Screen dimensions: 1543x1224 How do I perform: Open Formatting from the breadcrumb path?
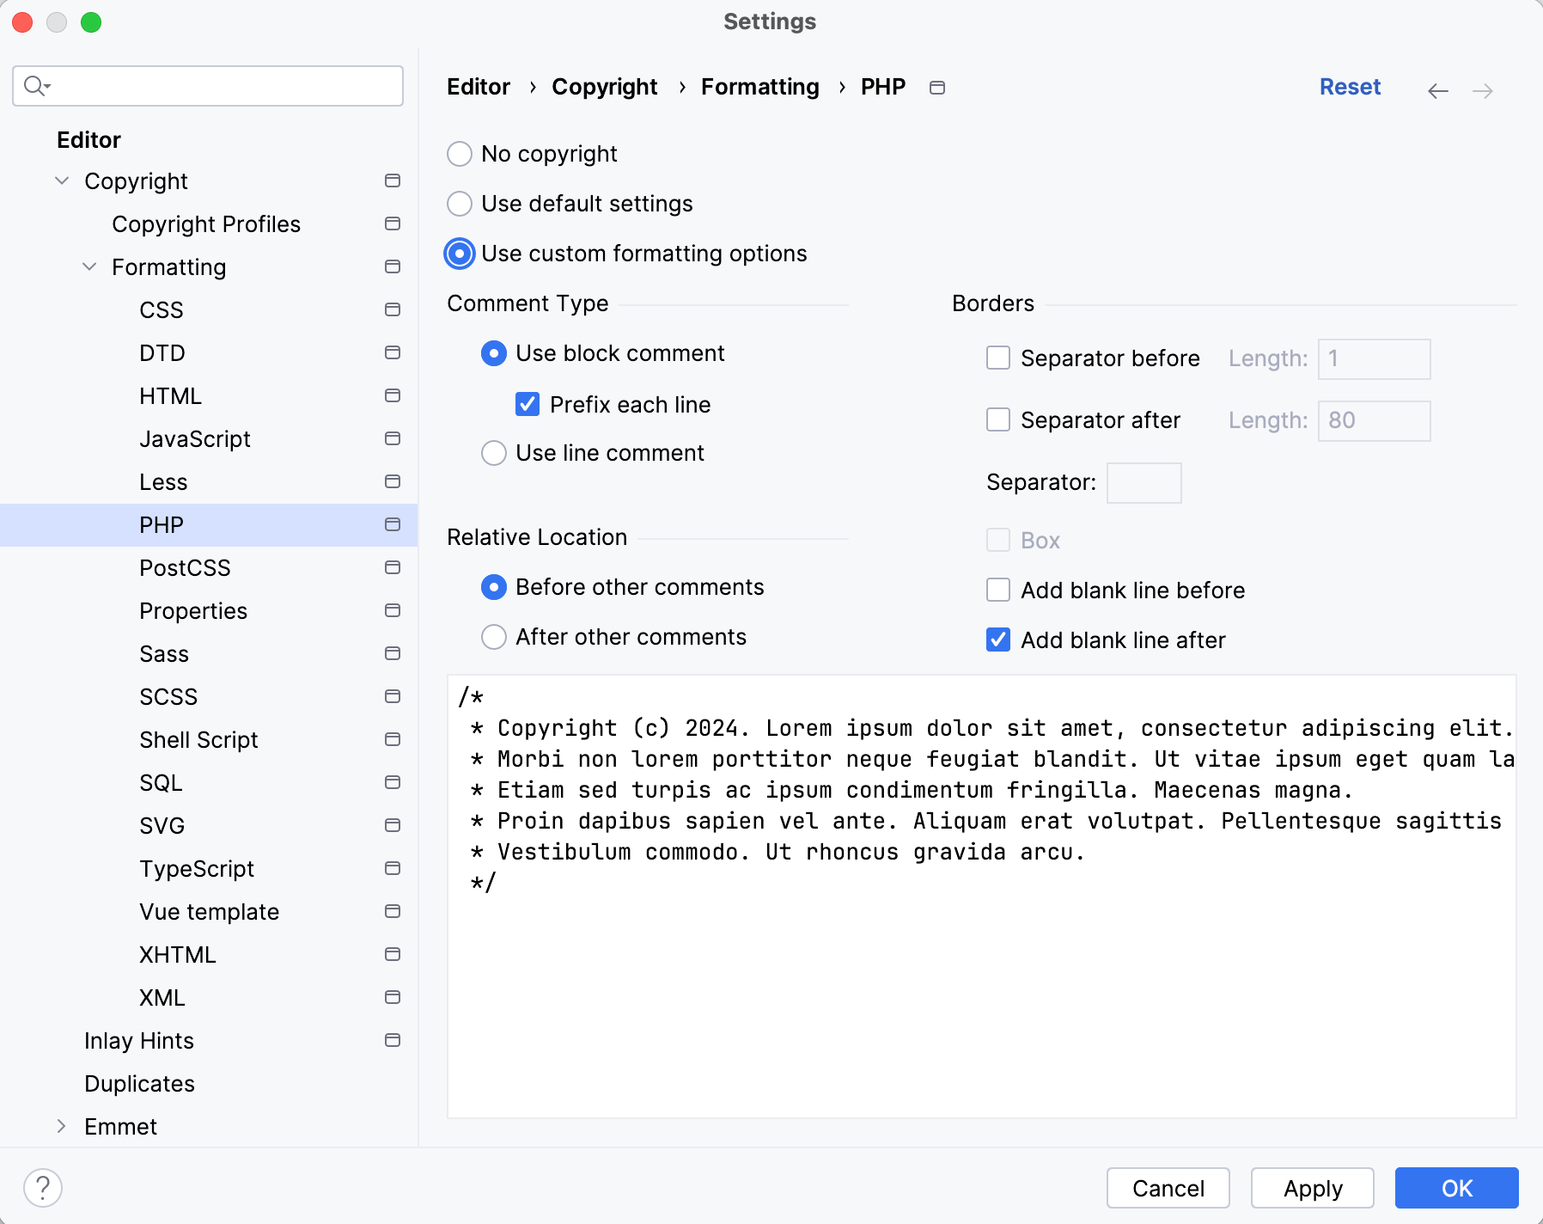(x=759, y=87)
